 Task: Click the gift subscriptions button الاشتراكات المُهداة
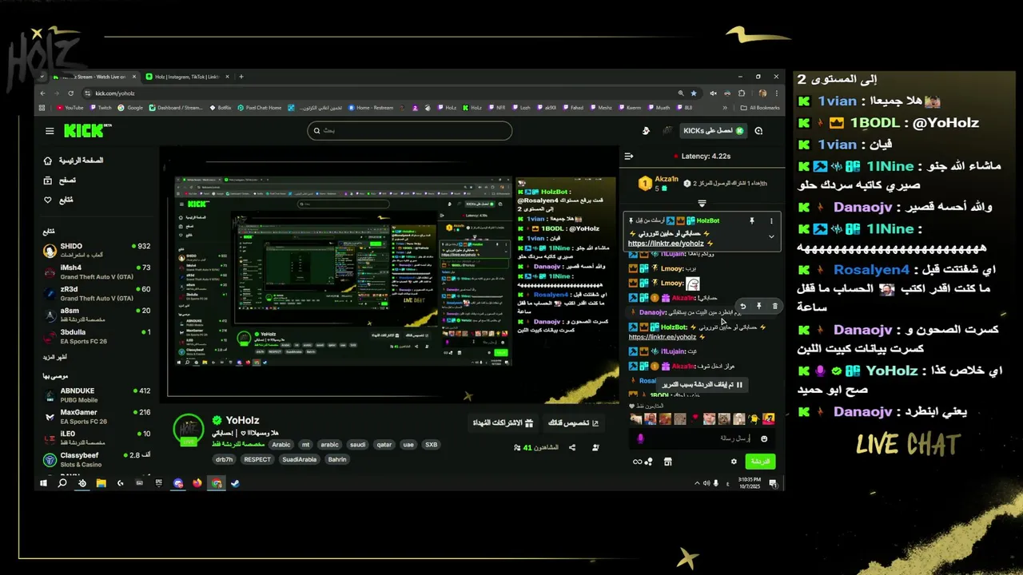[504, 423]
